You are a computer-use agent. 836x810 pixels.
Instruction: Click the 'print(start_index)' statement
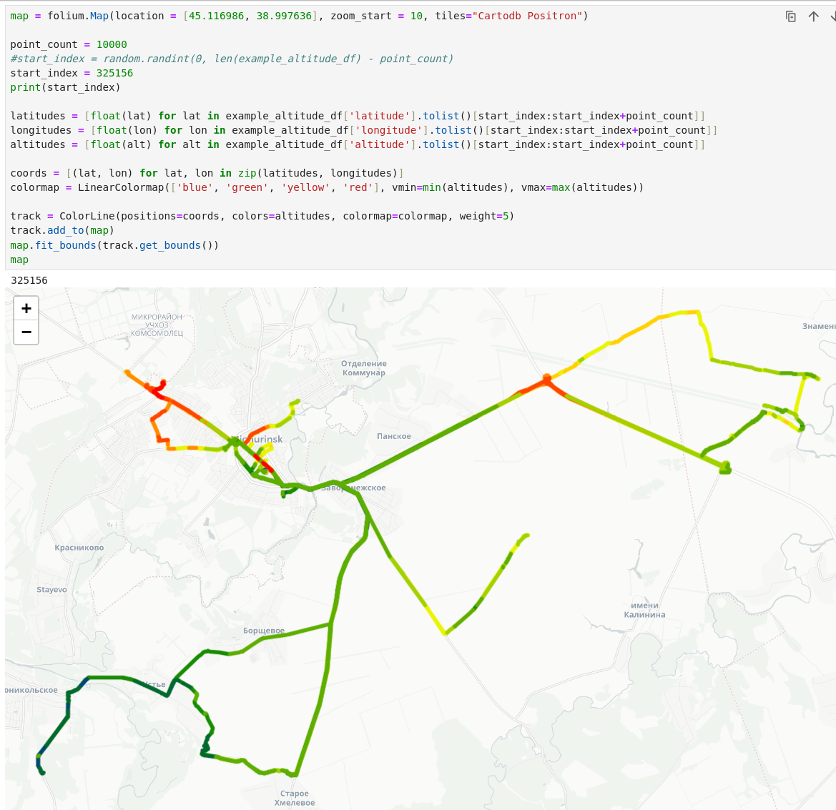(x=65, y=87)
